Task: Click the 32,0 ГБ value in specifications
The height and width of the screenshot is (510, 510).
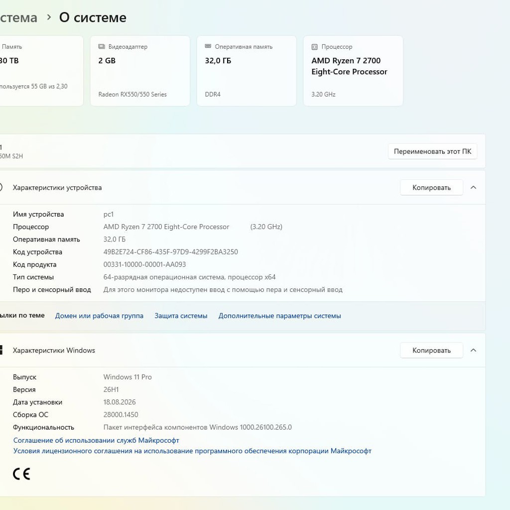Action: (x=114, y=240)
